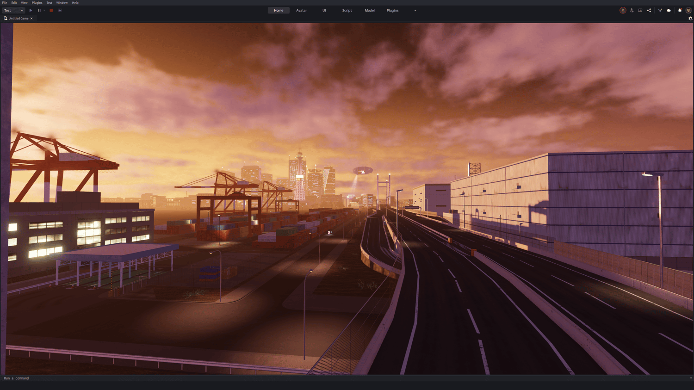The image size is (694, 390).
Task: Open the Test menu in the menu bar
Action: pyautogui.click(x=50, y=3)
